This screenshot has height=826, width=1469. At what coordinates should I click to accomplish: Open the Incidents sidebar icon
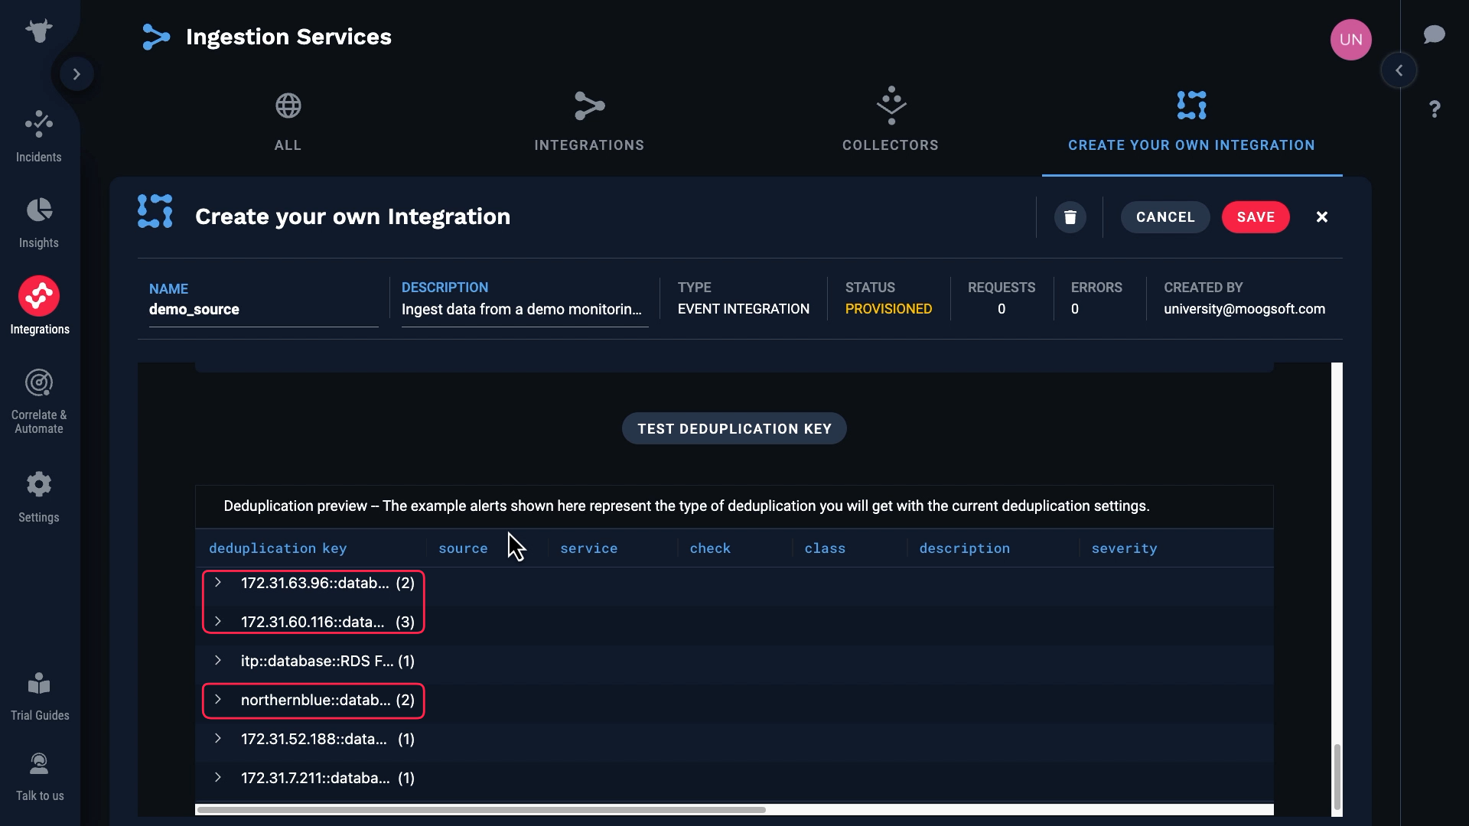tap(38, 125)
